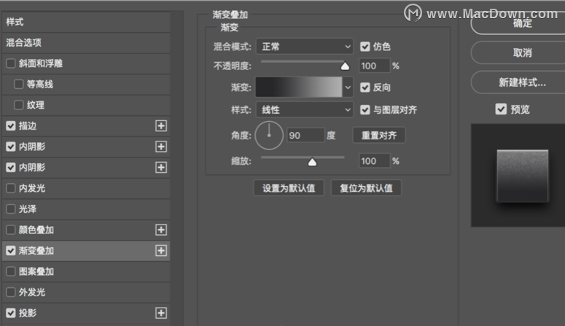
Task: Click plus icon beside 颜色叠加
Action: coord(161,230)
